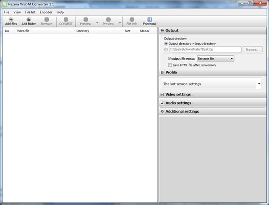This screenshot has height=205, width=269.
Task: Click the first Preview toolbar icon
Action: pos(85,21)
